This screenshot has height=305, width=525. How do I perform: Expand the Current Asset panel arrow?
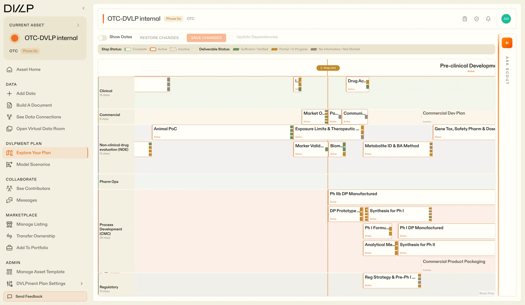[x=78, y=25]
